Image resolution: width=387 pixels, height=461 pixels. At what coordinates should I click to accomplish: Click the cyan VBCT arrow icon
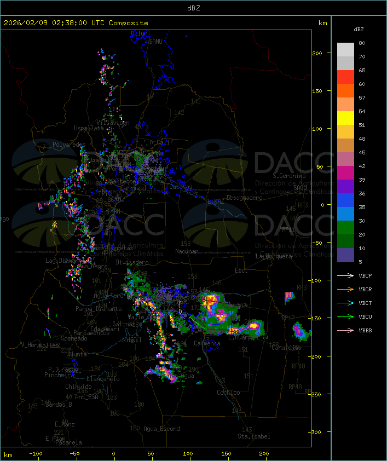345,303
